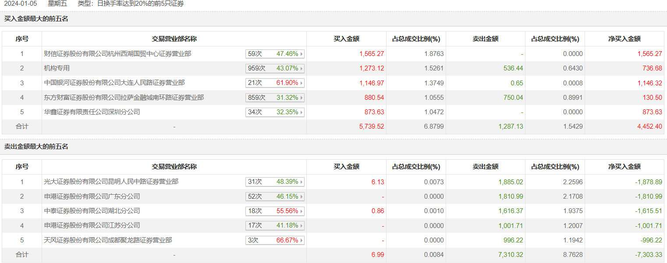Click 买入金额 header in top table
Viewport: 667px width, 263px height.
pyautogui.click(x=346, y=39)
